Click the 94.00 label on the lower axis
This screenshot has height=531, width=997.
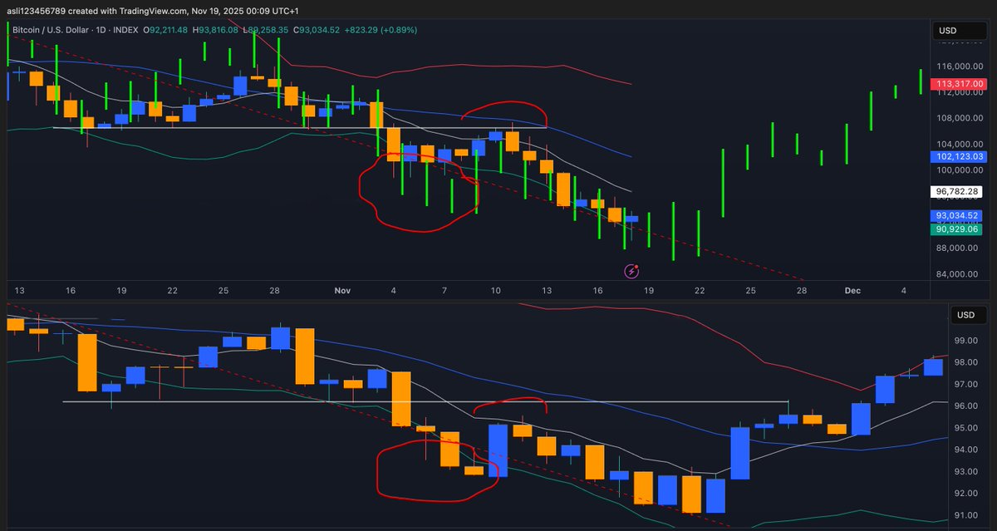click(x=965, y=450)
